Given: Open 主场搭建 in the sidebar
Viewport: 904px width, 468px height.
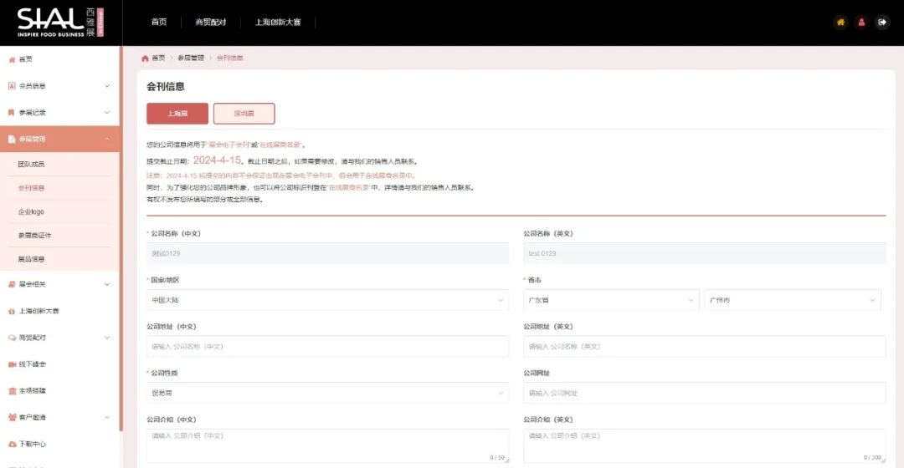Looking at the screenshot, I should point(33,390).
